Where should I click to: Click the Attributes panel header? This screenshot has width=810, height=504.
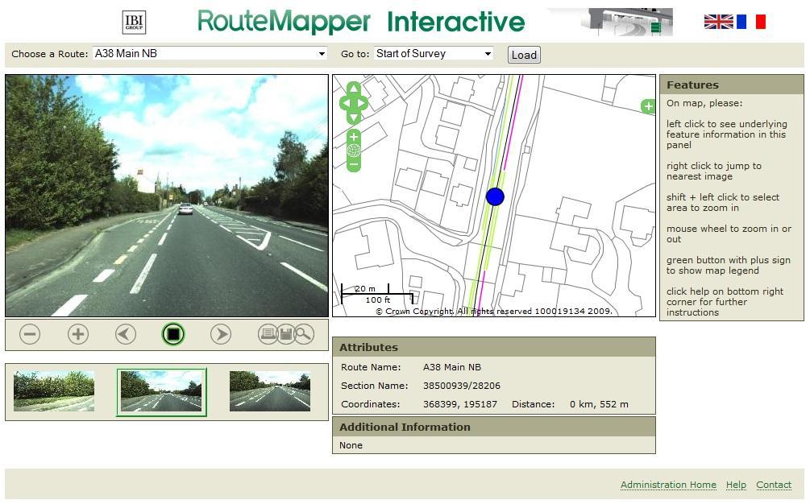pyautogui.click(x=494, y=347)
